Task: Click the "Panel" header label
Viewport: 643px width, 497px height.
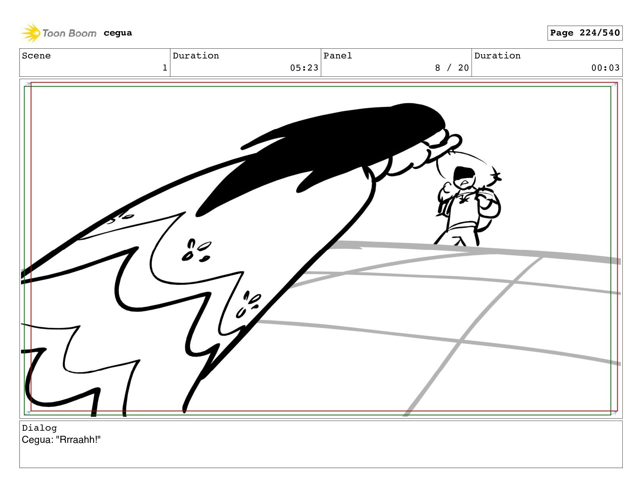Action: [337, 56]
